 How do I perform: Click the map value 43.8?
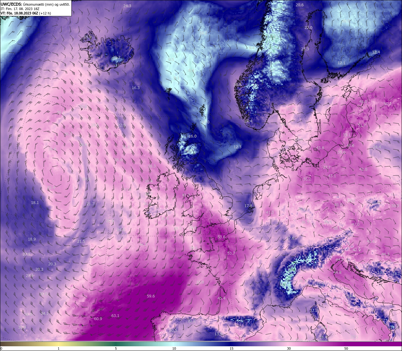tap(320, 148)
